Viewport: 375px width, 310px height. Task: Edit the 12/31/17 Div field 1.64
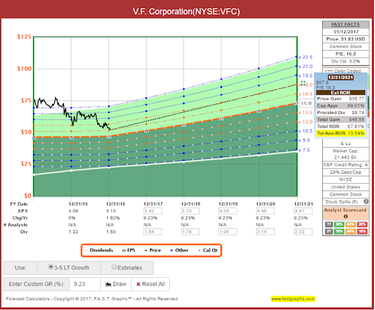(x=152, y=232)
